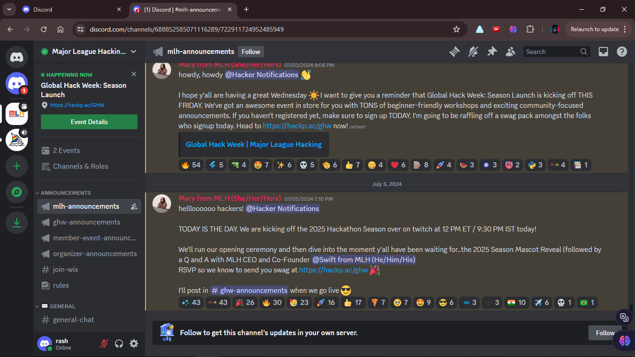Toggle pizza reaction with count 7
The image size is (635, 357).
378,303
